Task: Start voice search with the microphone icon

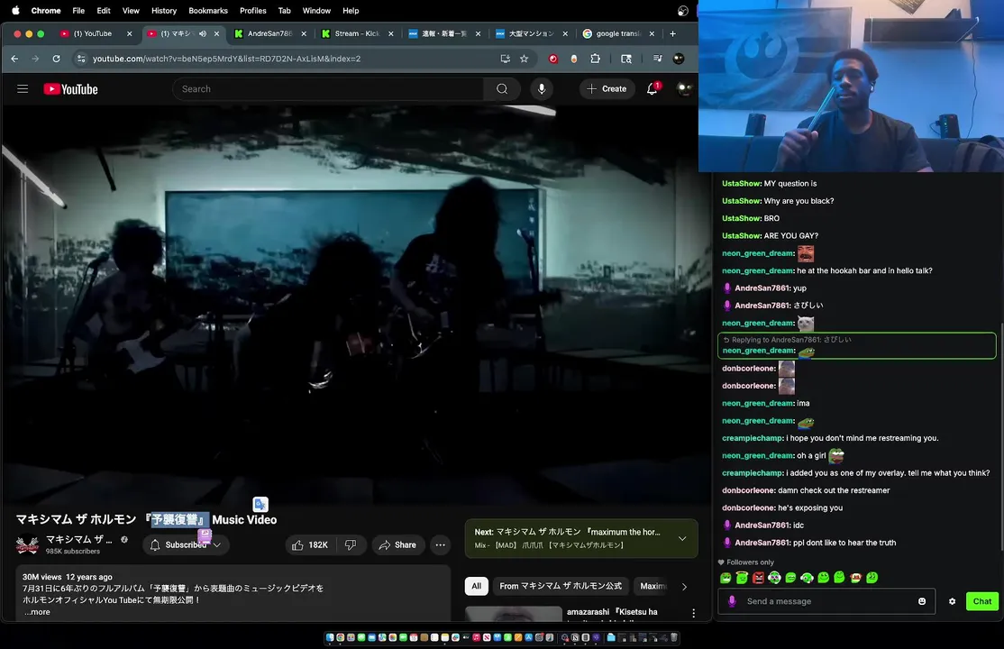Action: click(x=542, y=89)
